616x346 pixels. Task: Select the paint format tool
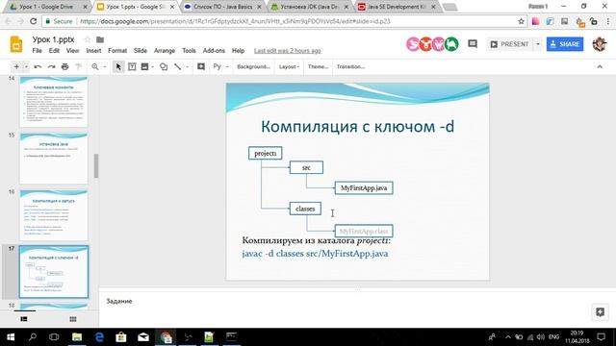click(x=79, y=66)
